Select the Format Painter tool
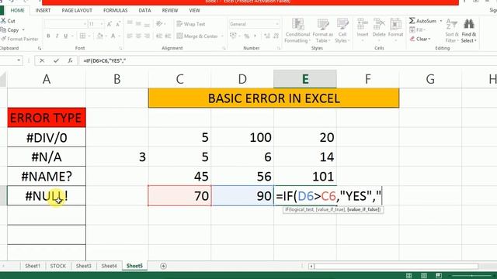The width and height of the screenshot is (497, 279). point(19,39)
